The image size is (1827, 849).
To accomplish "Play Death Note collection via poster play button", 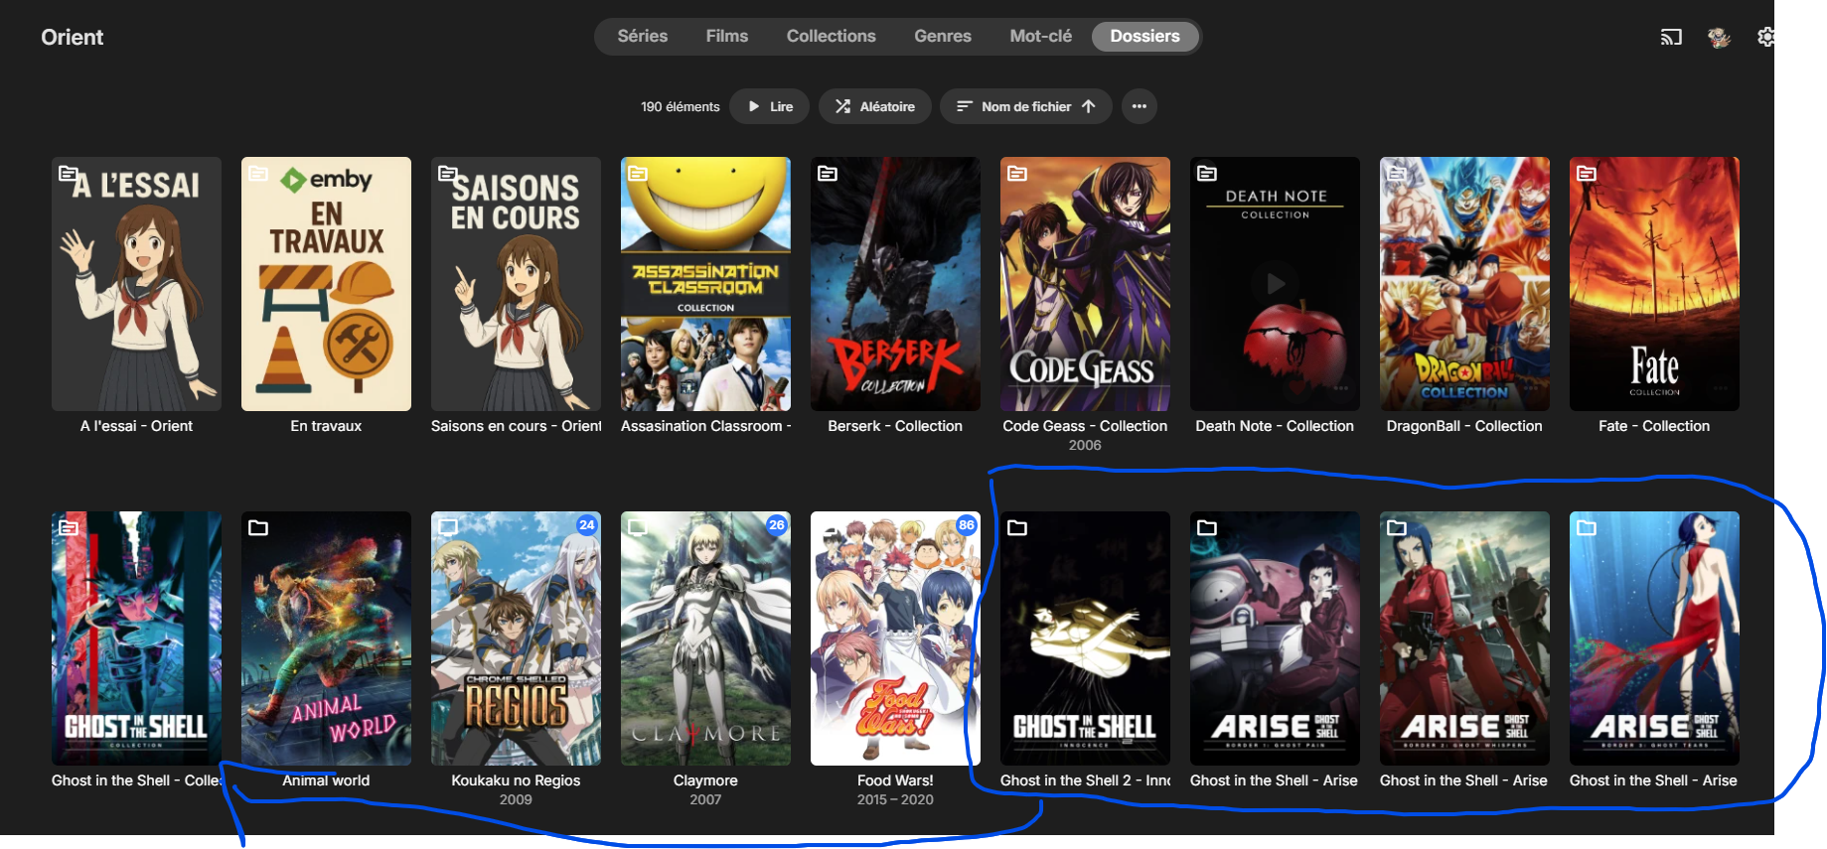I will coord(1276,284).
